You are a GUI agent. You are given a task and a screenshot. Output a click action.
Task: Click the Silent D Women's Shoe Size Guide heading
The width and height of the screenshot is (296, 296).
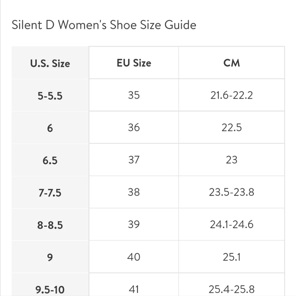pos(104,25)
